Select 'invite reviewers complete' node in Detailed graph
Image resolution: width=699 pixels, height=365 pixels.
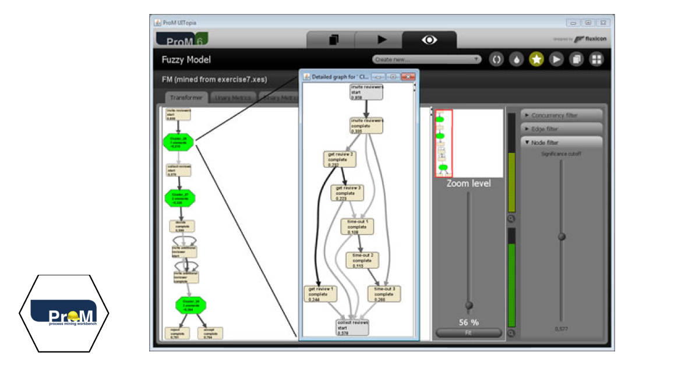(366, 125)
